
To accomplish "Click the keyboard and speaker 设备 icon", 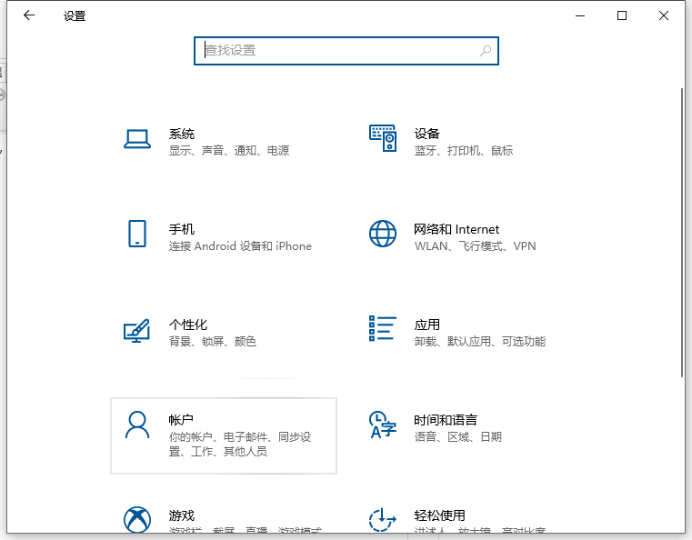I will click(383, 139).
